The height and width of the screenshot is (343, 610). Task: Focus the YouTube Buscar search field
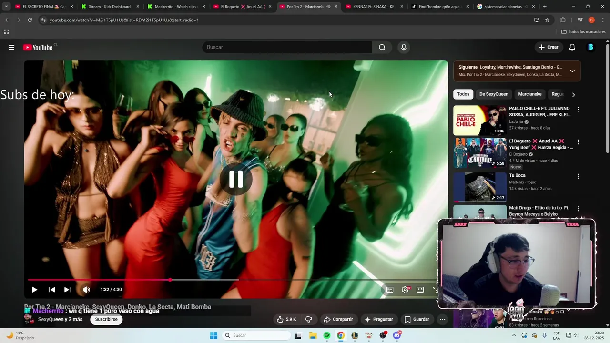pos(287,47)
